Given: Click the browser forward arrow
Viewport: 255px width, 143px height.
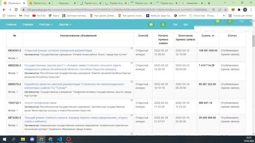Looking at the screenshot, I should point(10,10).
